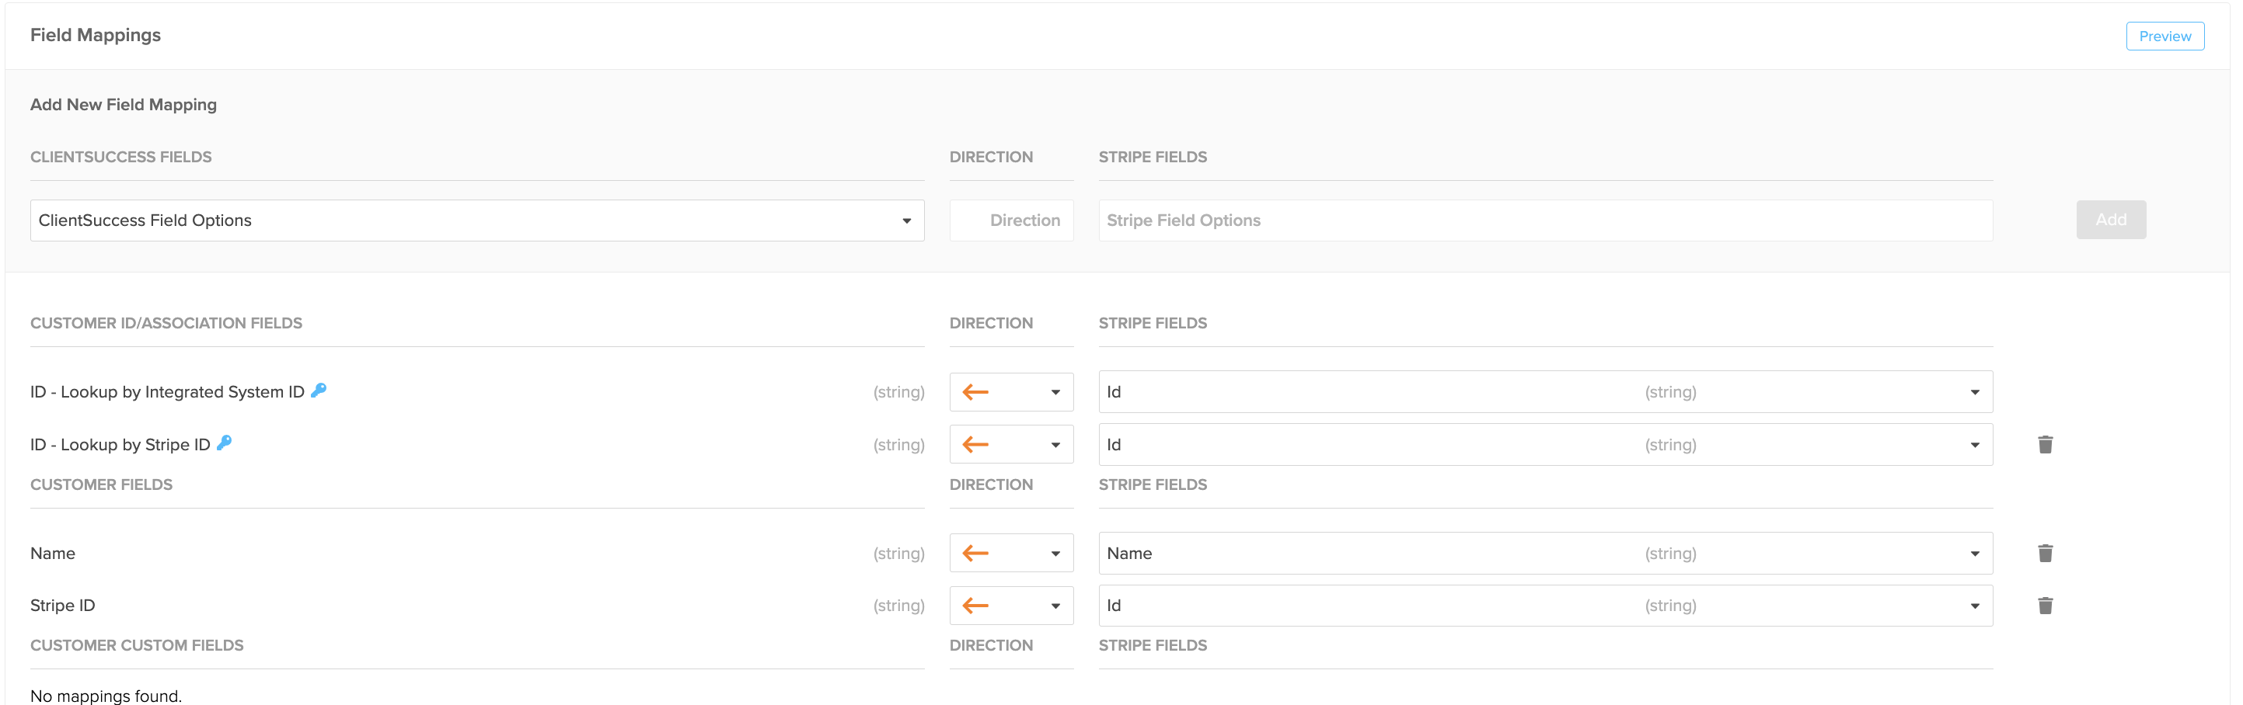Click 'CUSTOMER CUSTOM FIELDS' header

click(x=137, y=646)
